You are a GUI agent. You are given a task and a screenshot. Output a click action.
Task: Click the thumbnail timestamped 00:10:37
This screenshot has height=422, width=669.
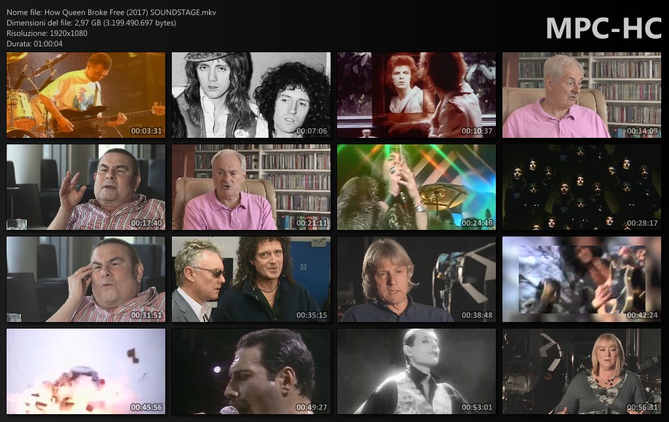[416, 95]
